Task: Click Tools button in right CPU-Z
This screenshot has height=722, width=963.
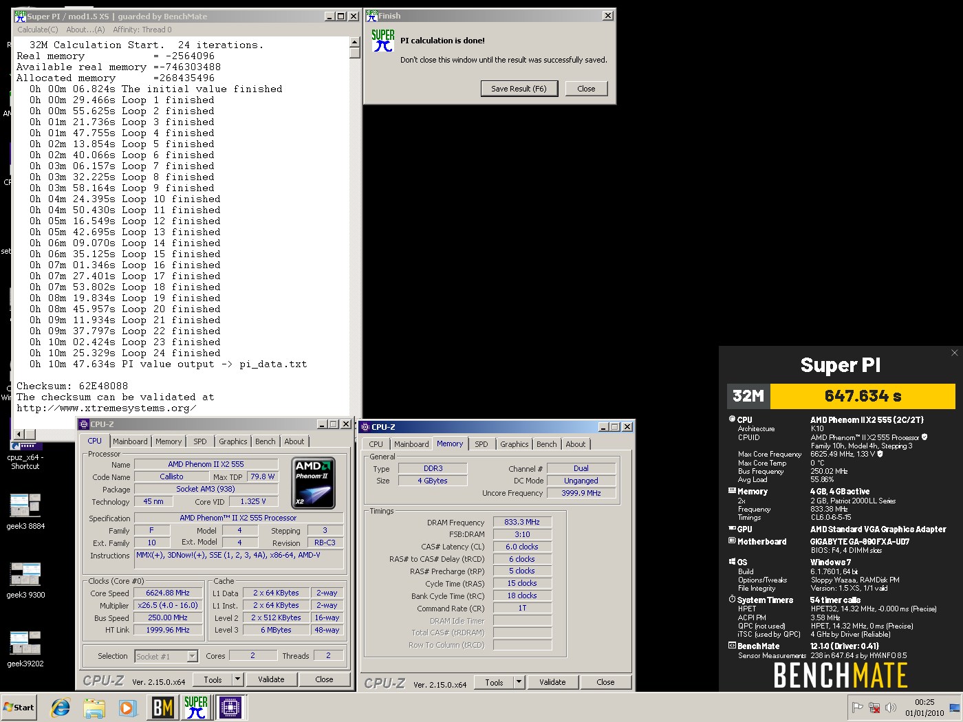Action: click(494, 682)
